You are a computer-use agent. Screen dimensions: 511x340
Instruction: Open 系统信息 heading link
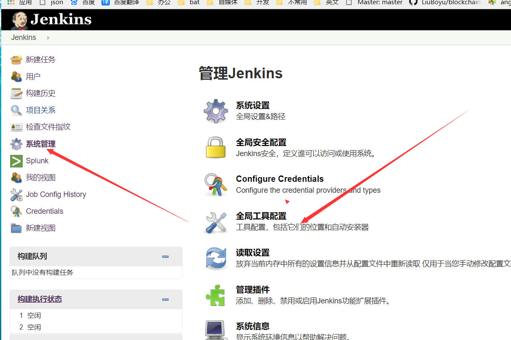pyautogui.click(x=253, y=327)
